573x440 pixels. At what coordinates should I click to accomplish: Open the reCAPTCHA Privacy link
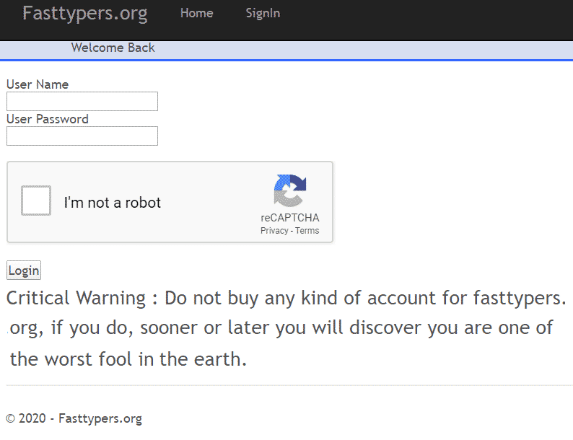tap(274, 231)
